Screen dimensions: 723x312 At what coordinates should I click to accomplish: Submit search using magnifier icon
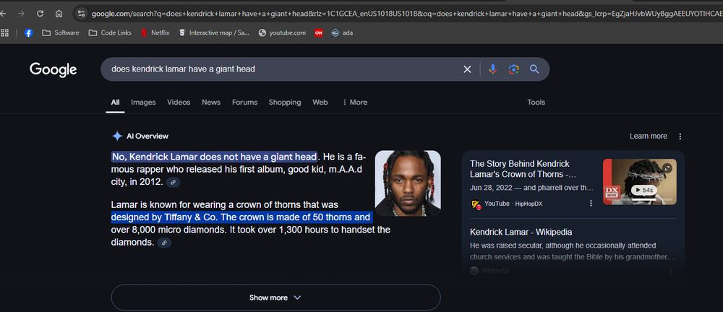click(x=534, y=69)
